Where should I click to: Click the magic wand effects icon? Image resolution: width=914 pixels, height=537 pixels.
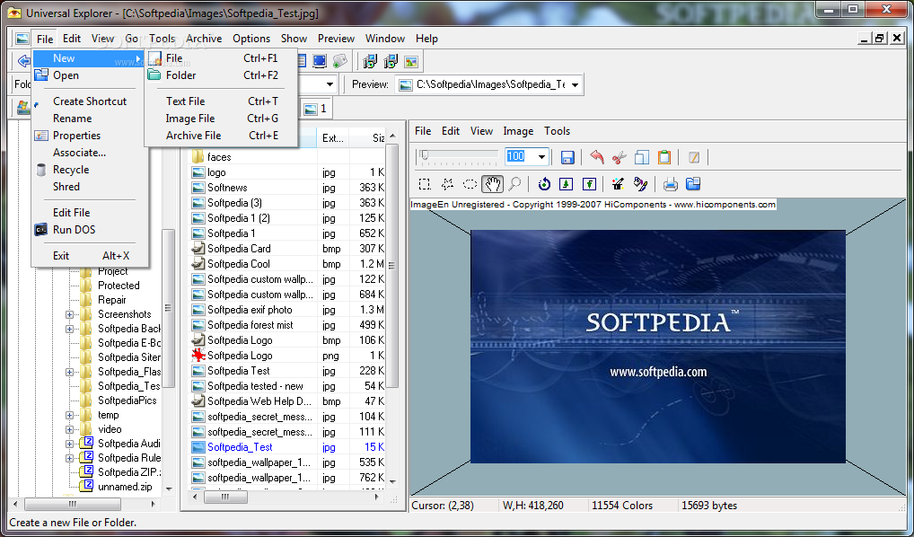pos(618,184)
